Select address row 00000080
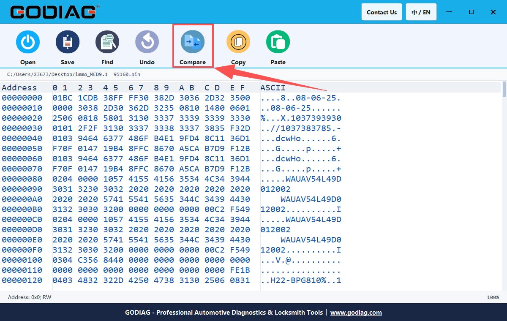507x321 pixels. pos(22,179)
